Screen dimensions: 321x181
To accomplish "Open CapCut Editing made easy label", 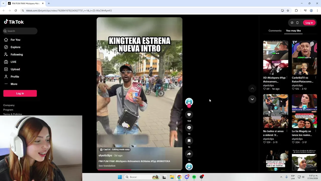I will point(115,149).
